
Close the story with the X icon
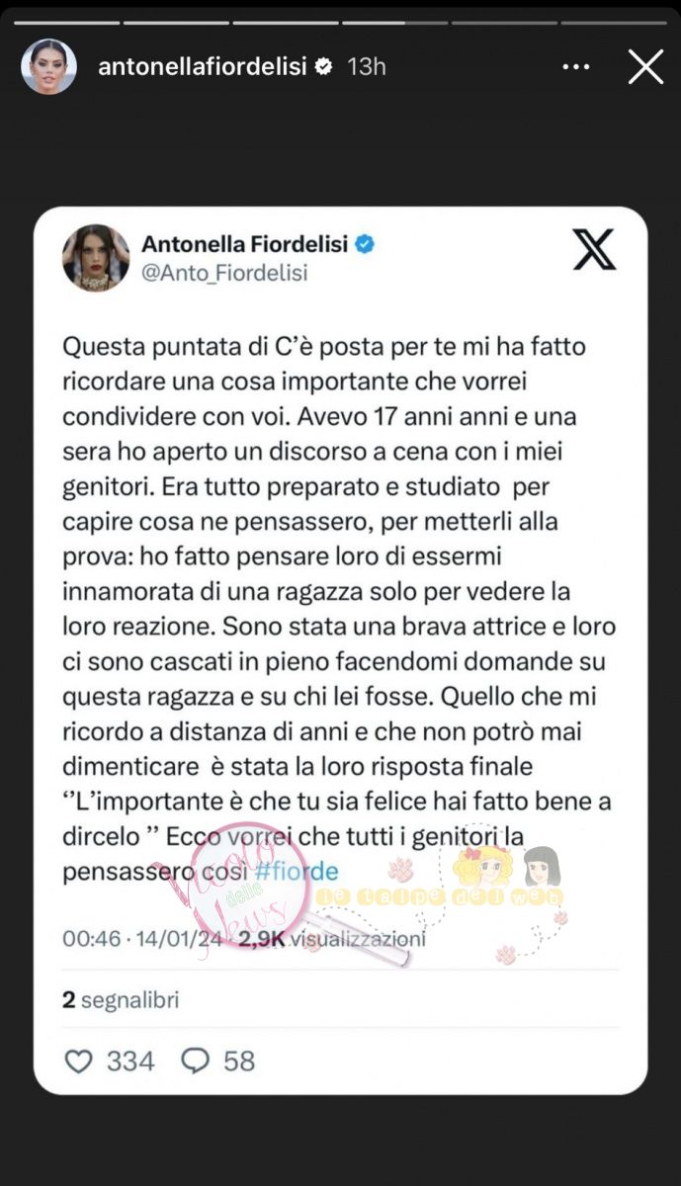[x=645, y=67]
